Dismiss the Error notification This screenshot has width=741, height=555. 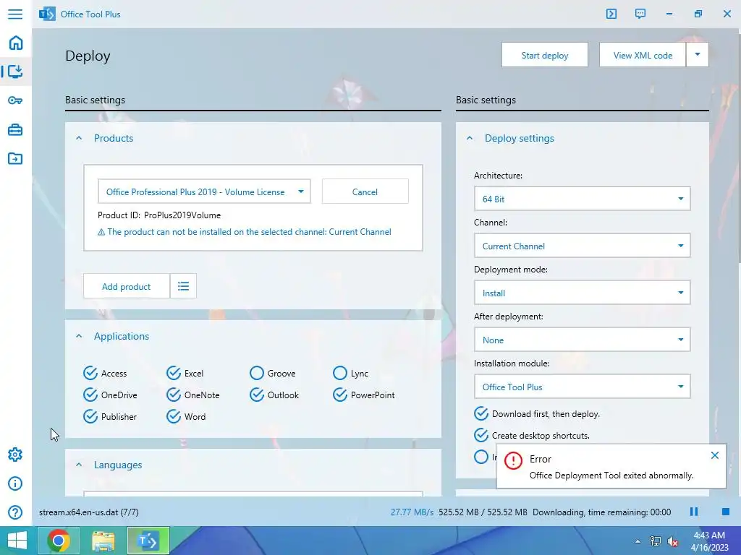click(x=714, y=455)
